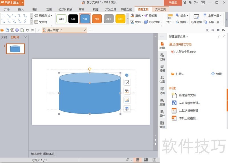Open the 动画 sidebar panel icon
This screenshot has width=228, height=163.
point(162,91)
